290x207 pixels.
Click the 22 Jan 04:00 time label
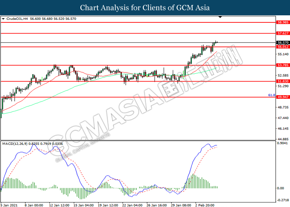pyautogui.click(x=132, y=205)
